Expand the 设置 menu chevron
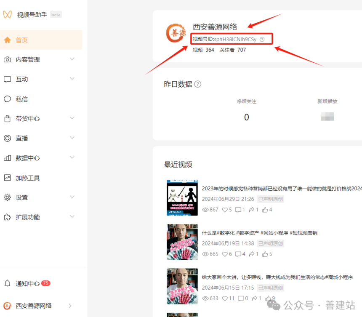 [72, 197]
